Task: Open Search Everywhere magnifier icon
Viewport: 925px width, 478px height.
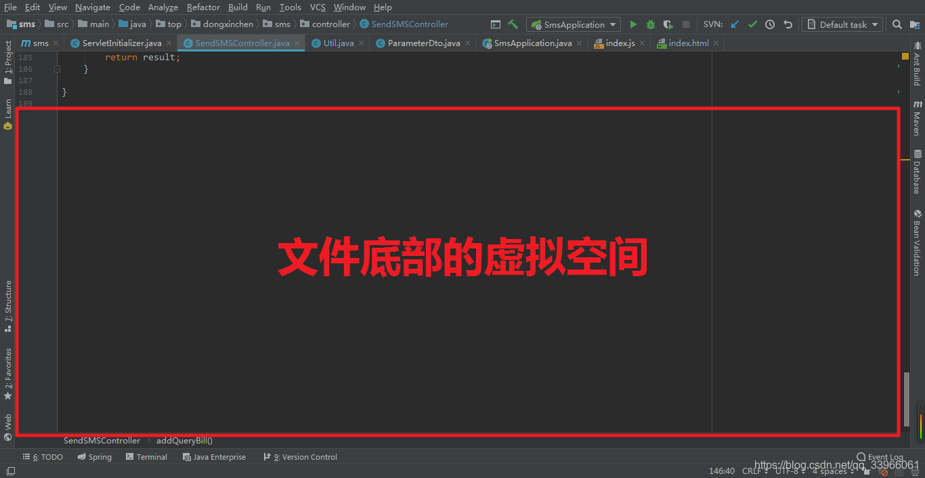Action: 897,24
